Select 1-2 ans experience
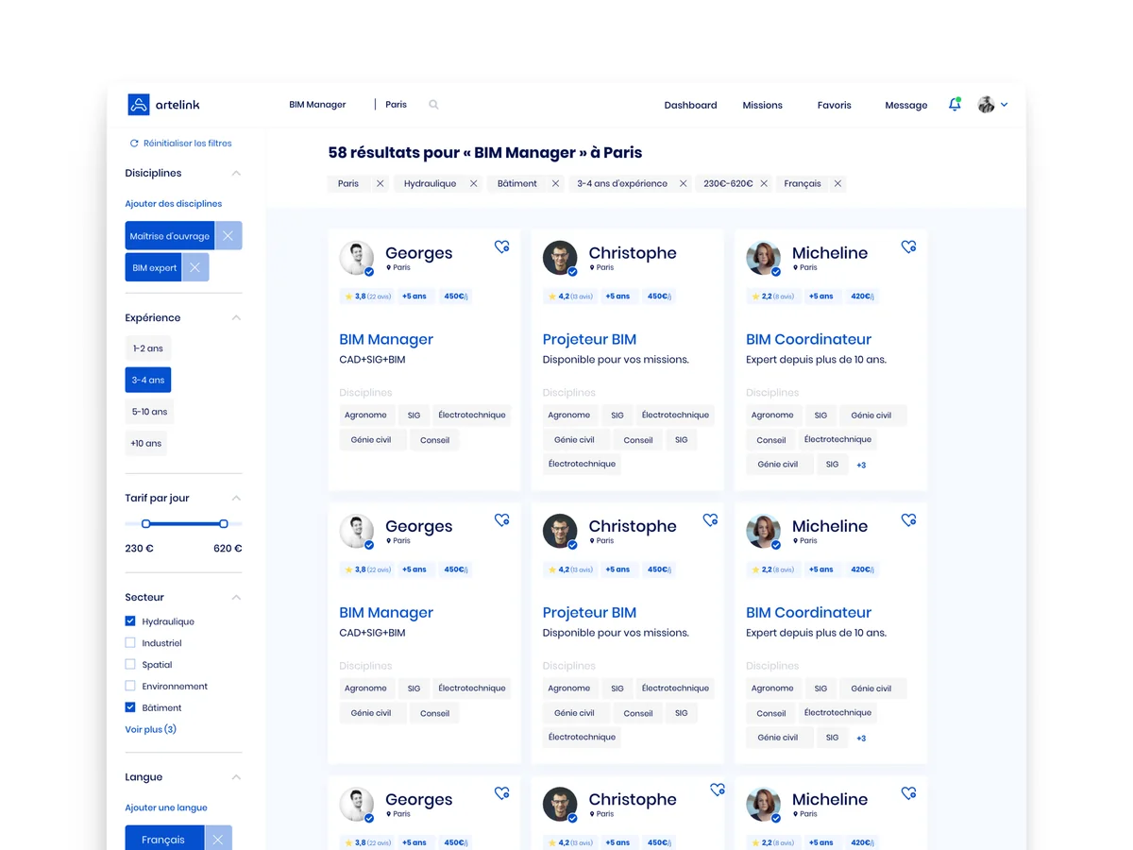 (148, 348)
